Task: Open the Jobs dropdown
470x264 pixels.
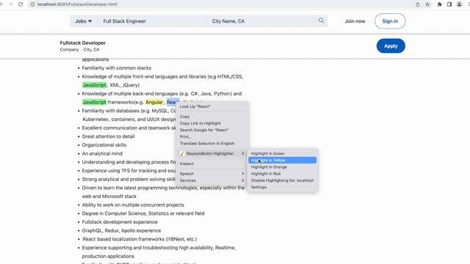Action: point(83,21)
